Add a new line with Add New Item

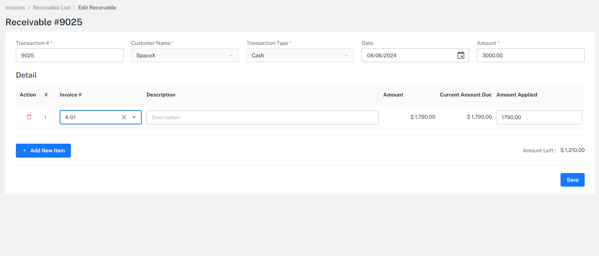[x=43, y=150]
